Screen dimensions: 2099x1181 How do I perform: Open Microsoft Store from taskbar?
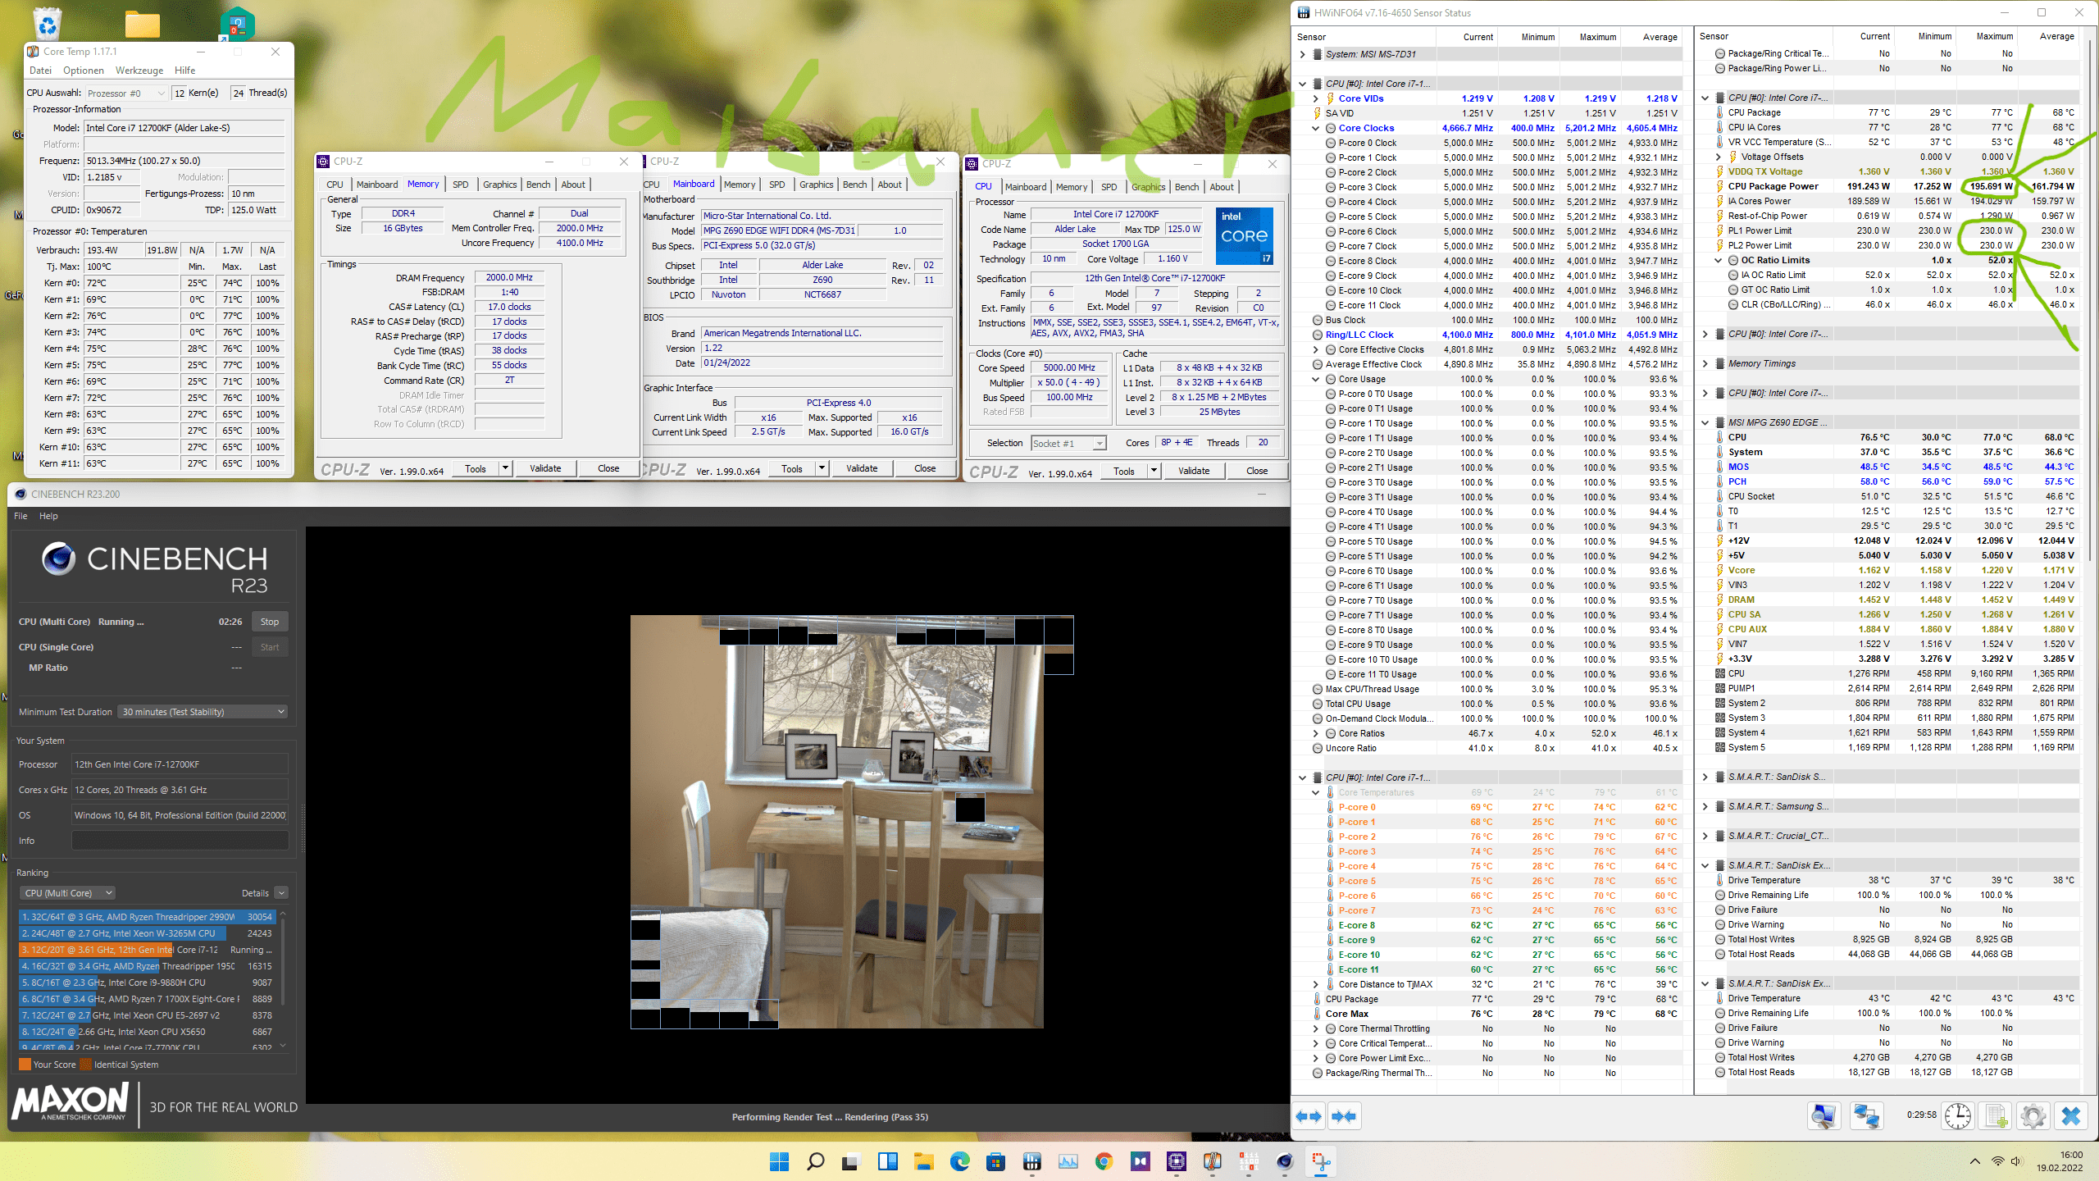(995, 1161)
